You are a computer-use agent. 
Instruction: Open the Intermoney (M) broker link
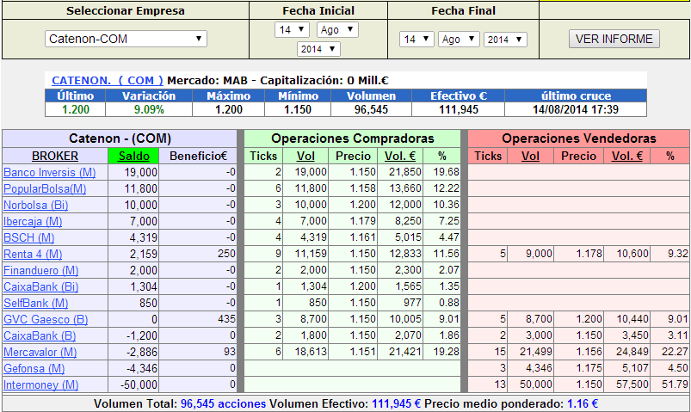[40, 384]
